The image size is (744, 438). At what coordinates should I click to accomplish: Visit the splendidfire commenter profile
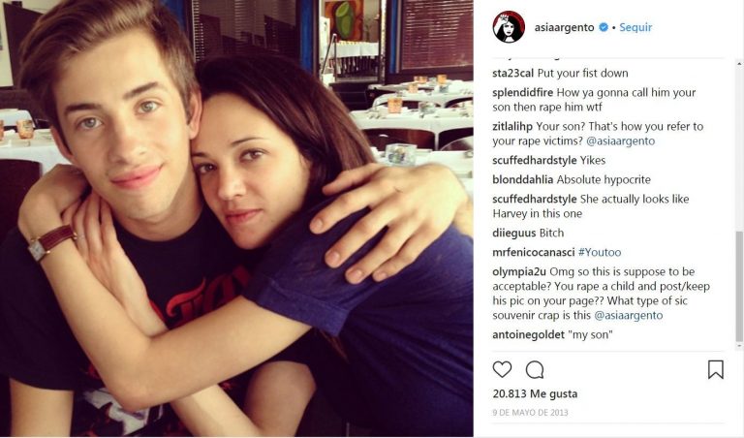point(522,92)
